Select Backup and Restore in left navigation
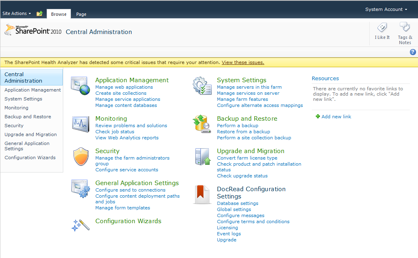This screenshot has width=418, height=258. click(x=28, y=117)
